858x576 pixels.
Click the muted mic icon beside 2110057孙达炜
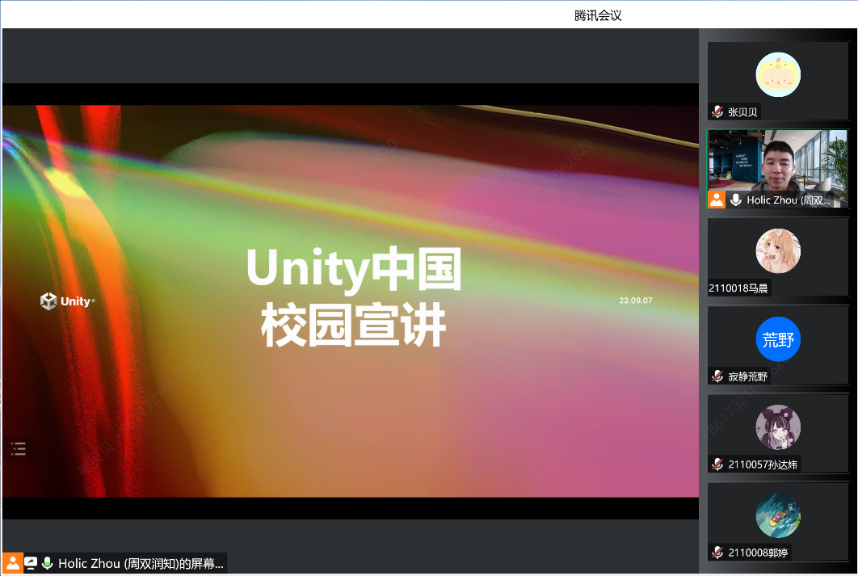click(x=717, y=465)
